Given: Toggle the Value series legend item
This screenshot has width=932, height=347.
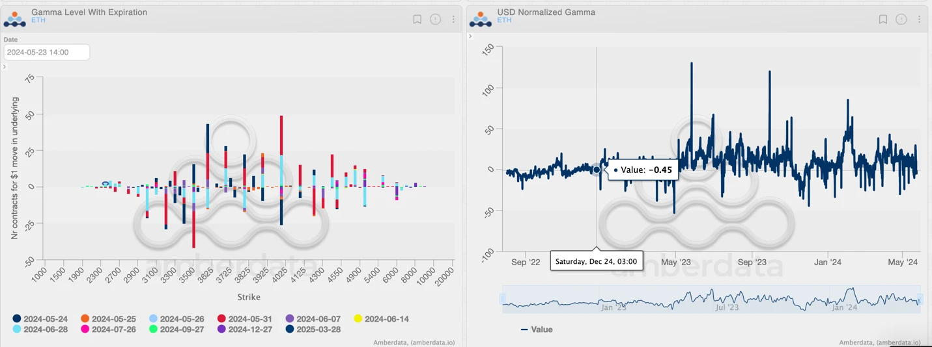Looking at the screenshot, I should [537, 329].
